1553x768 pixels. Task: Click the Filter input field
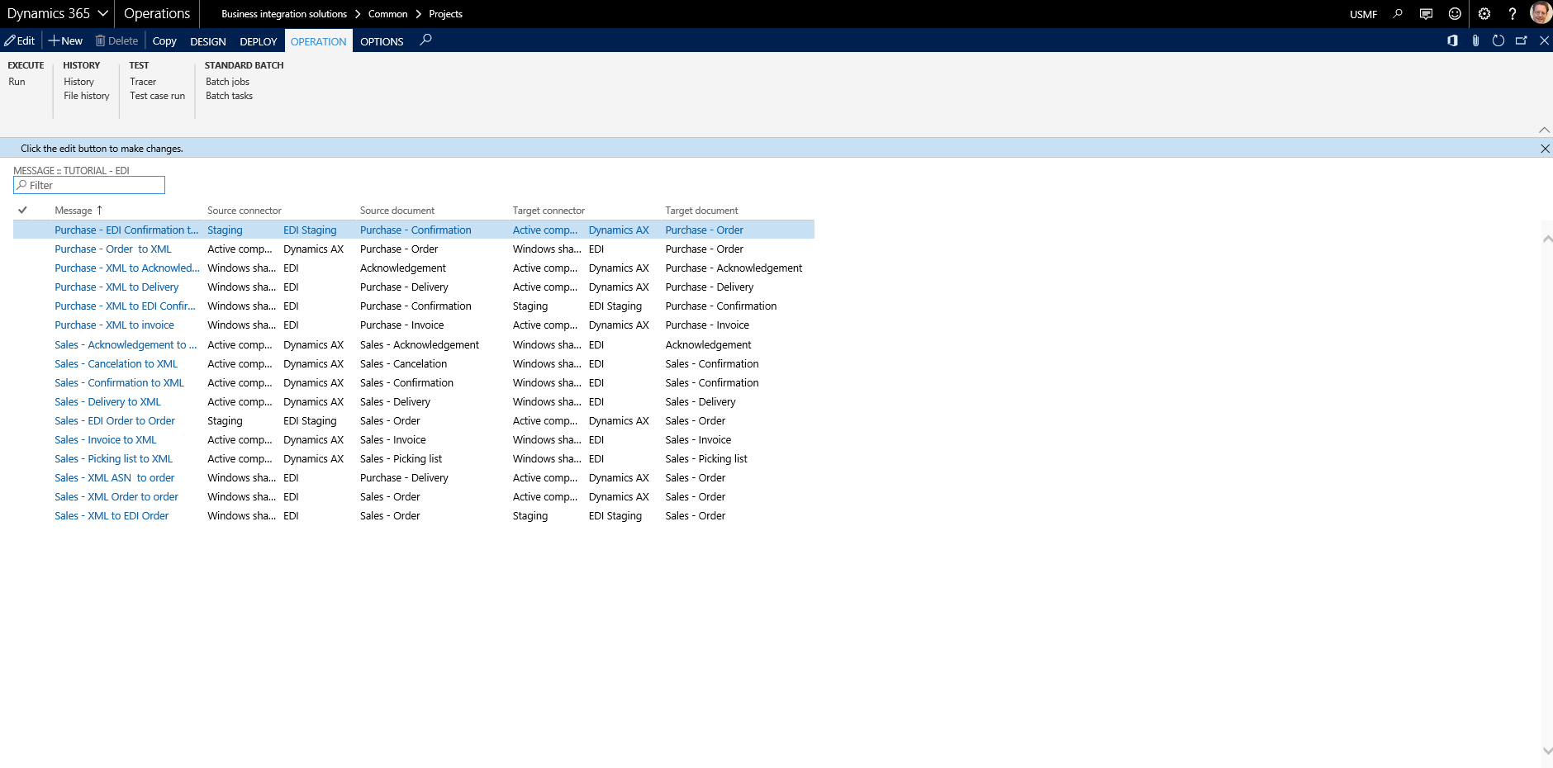pyautogui.click(x=89, y=185)
